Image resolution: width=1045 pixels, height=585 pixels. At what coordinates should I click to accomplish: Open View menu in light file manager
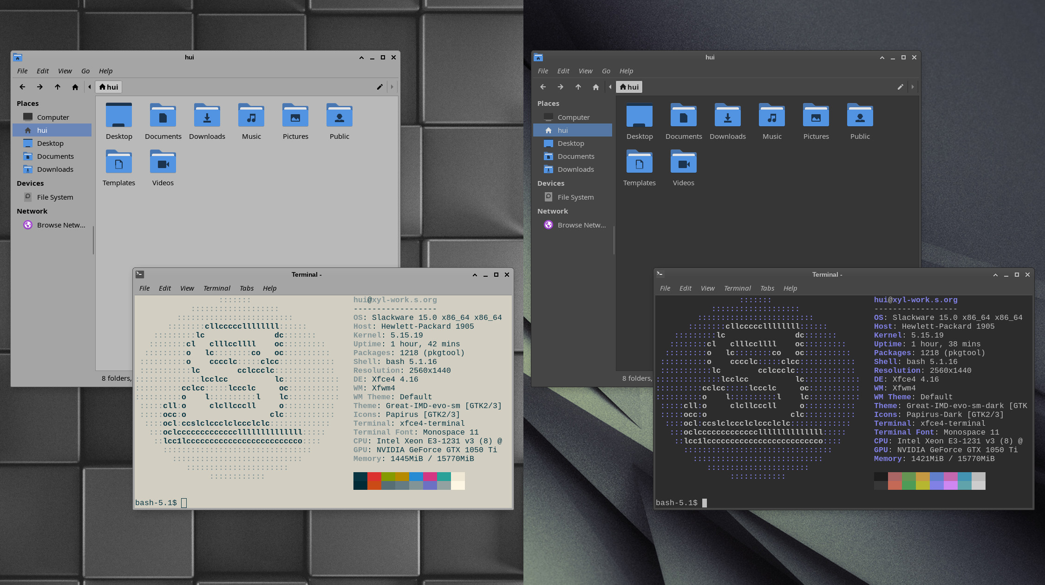(x=65, y=71)
